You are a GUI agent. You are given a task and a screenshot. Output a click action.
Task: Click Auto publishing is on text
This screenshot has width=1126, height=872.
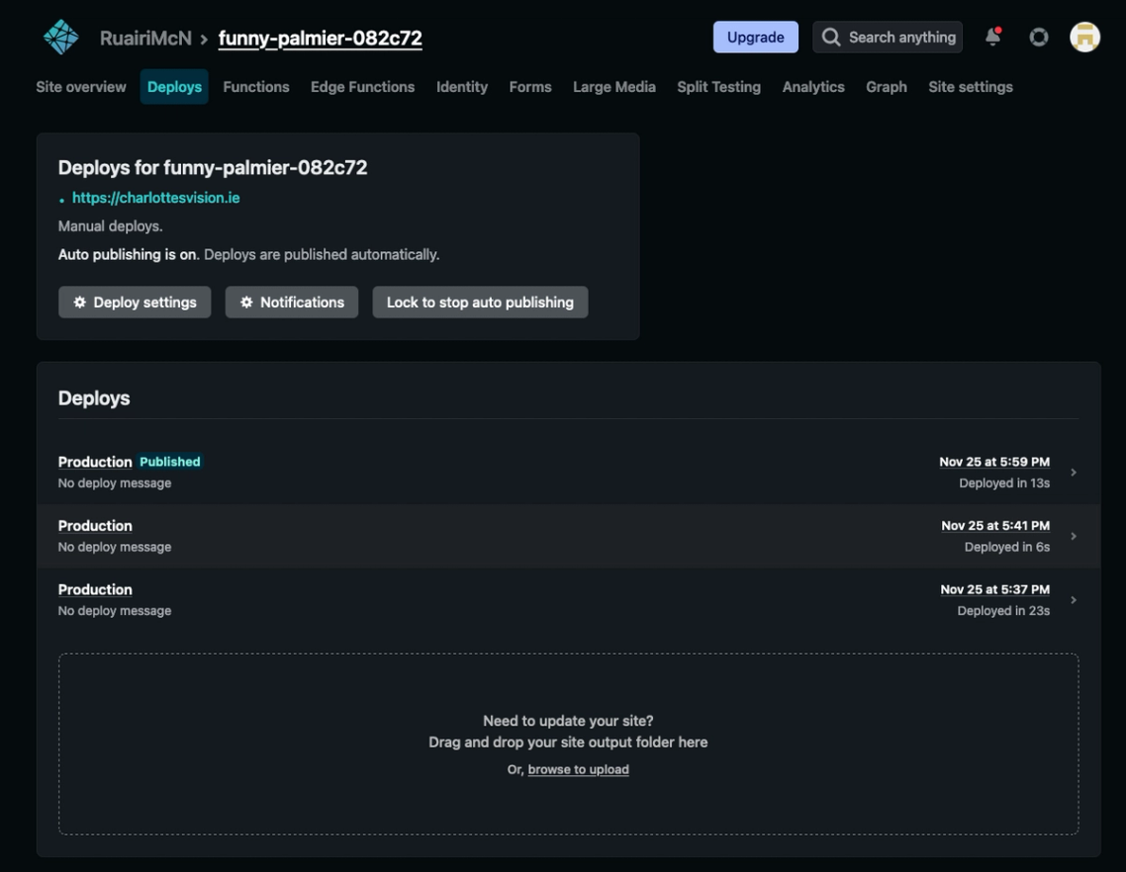coord(128,255)
